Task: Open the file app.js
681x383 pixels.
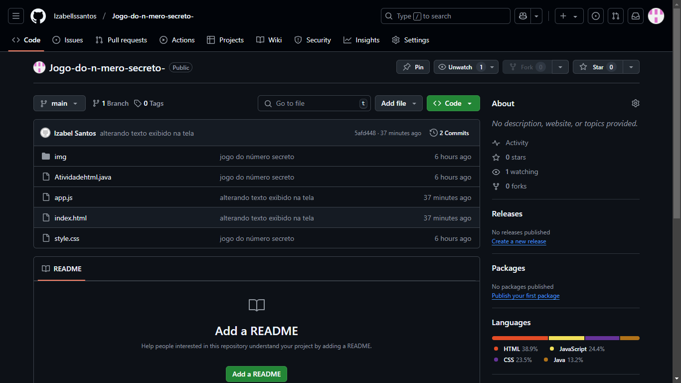Action: click(63, 197)
